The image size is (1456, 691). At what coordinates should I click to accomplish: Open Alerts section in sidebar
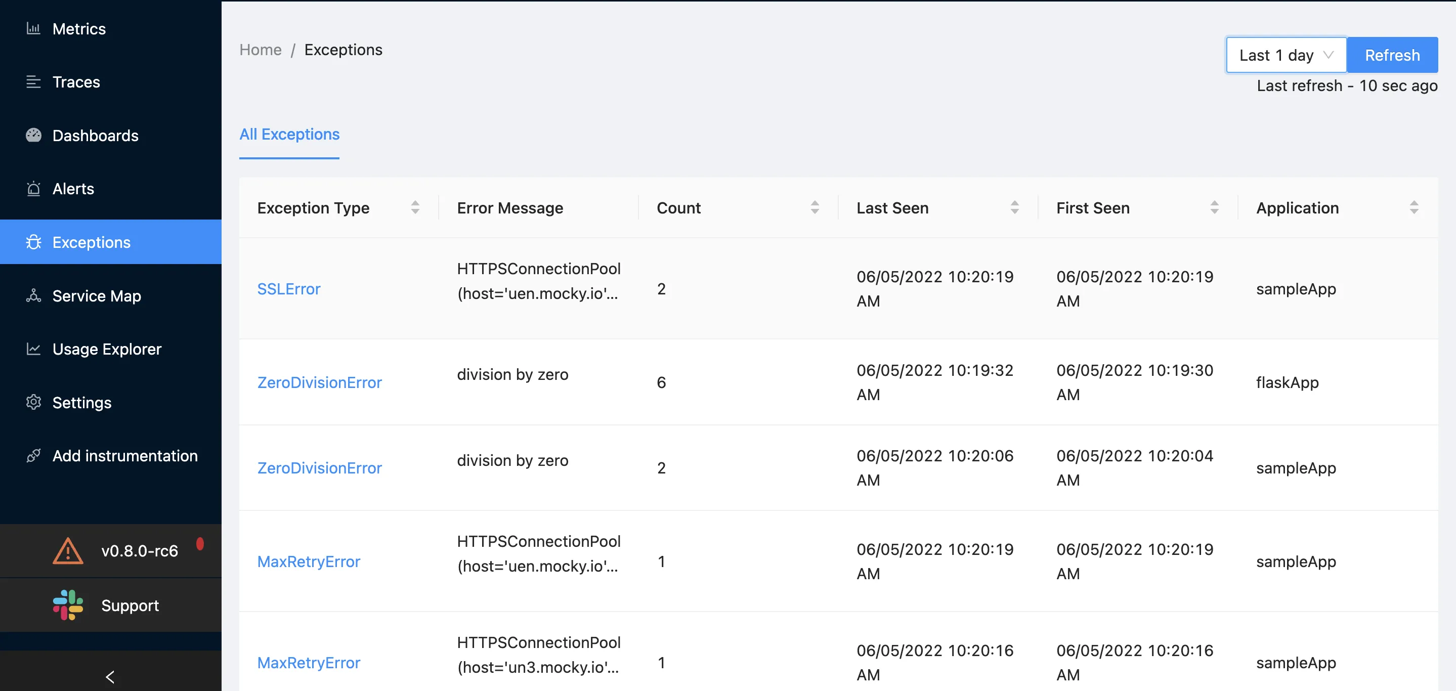pos(73,188)
